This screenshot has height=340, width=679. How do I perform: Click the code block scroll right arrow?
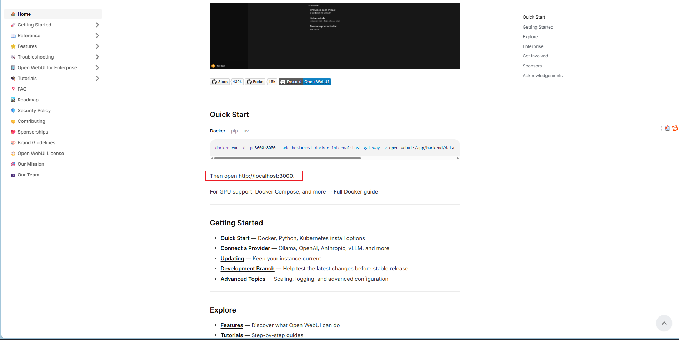click(x=458, y=158)
